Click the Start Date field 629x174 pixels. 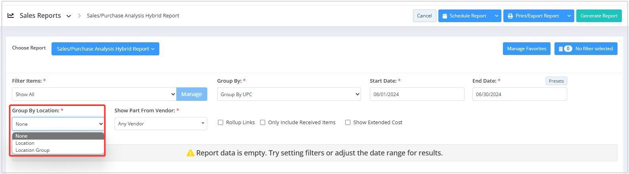[x=417, y=94]
